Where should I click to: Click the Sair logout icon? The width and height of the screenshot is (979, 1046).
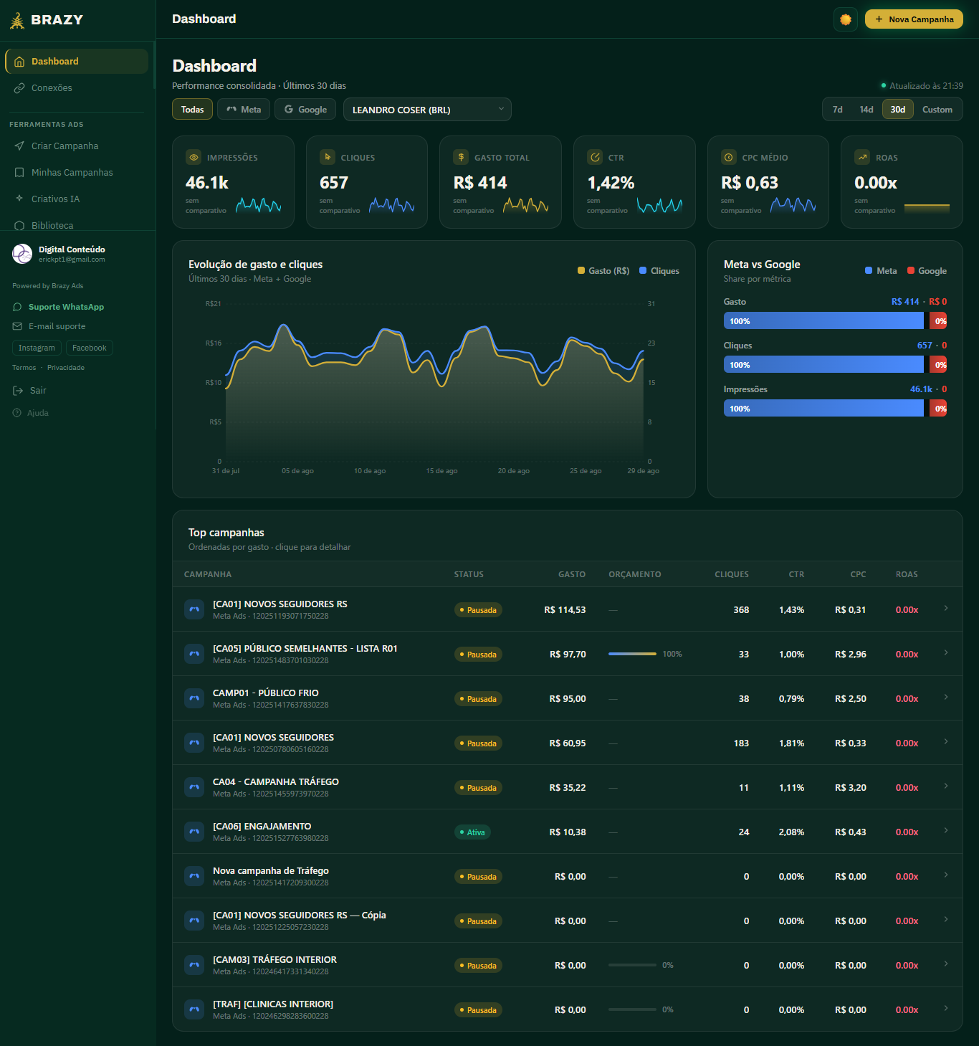pyautogui.click(x=18, y=391)
